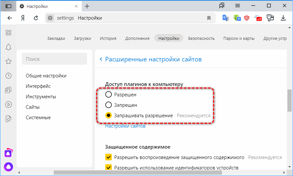Select the Разрешен radio button

(109, 95)
